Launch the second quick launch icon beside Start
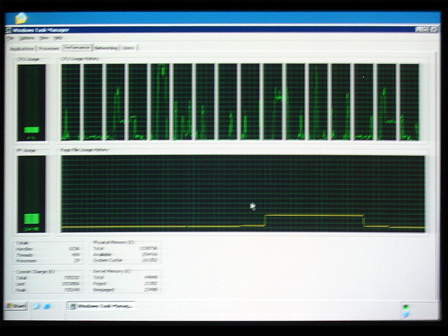Image resolution: width=448 pixels, height=336 pixels. pos(47,306)
